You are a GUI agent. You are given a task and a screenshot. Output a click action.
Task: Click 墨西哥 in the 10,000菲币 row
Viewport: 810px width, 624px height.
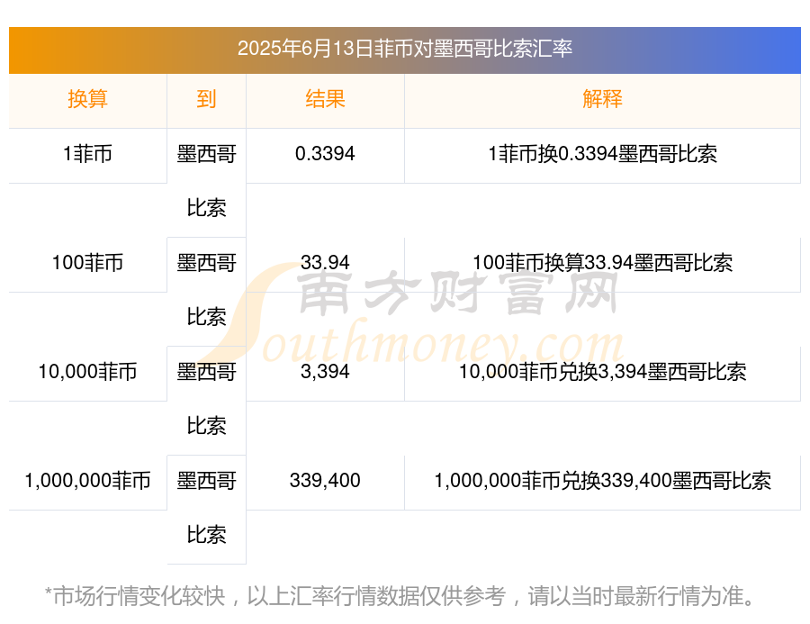pos(206,372)
